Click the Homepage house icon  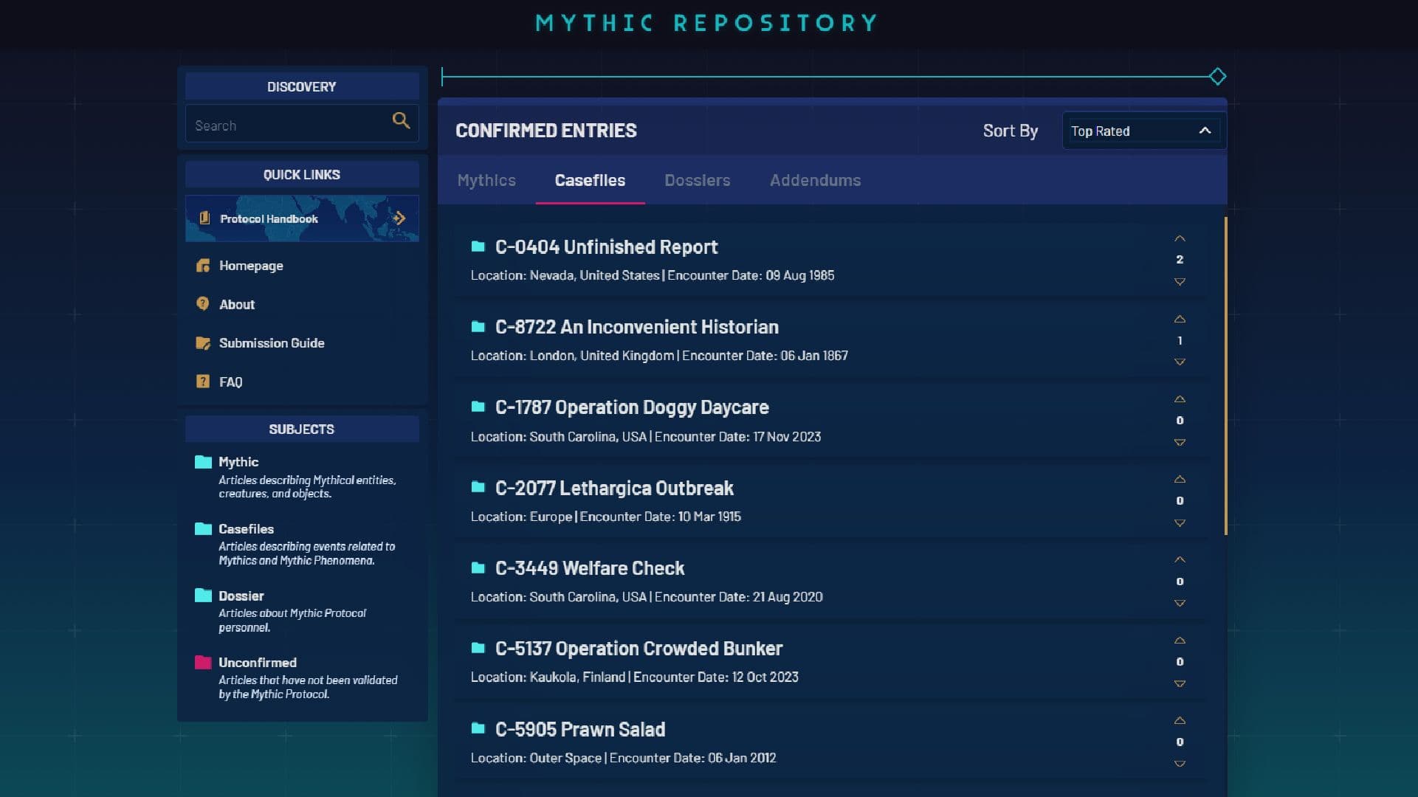pyautogui.click(x=203, y=266)
